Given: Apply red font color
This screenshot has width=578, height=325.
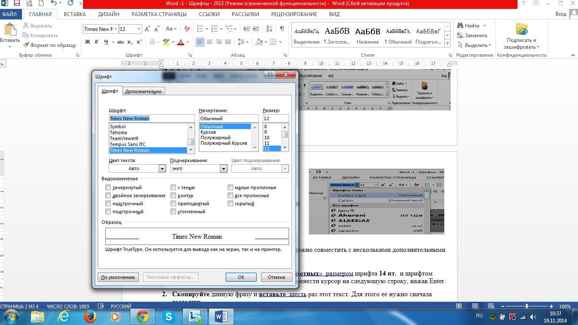Looking at the screenshot, I should (x=181, y=42).
